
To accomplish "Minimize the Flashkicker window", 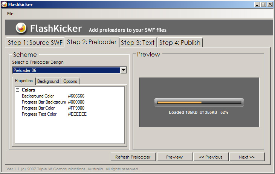I will (x=257, y=5).
